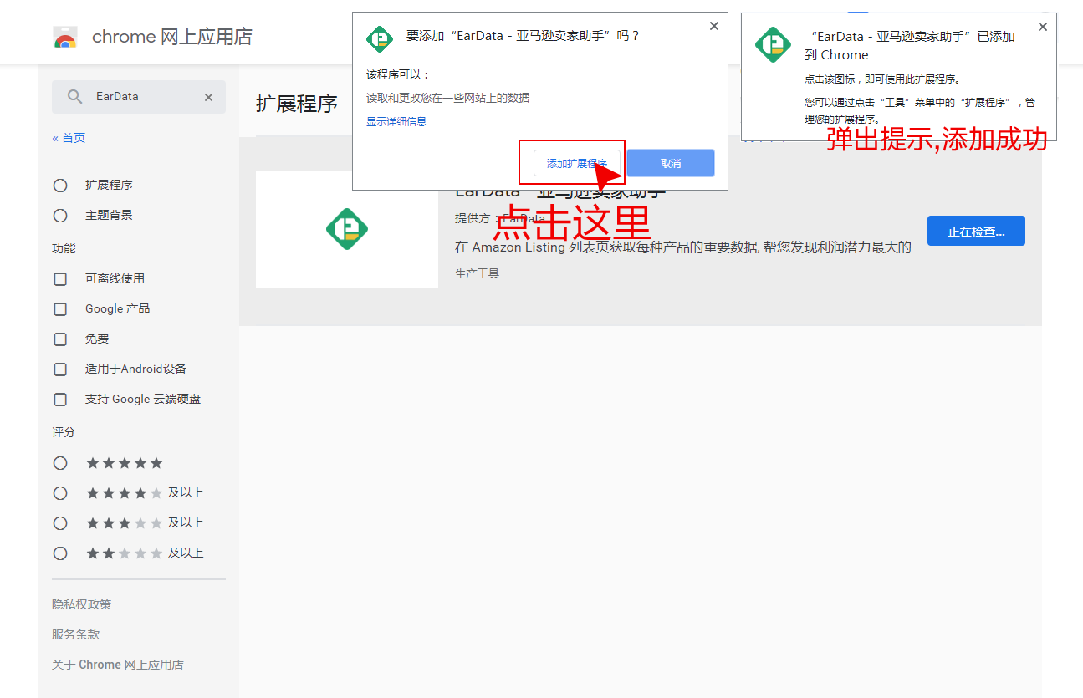Click the 取消 button in the dialog
The width and height of the screenshot is (1083, 698).
(671, 163)
